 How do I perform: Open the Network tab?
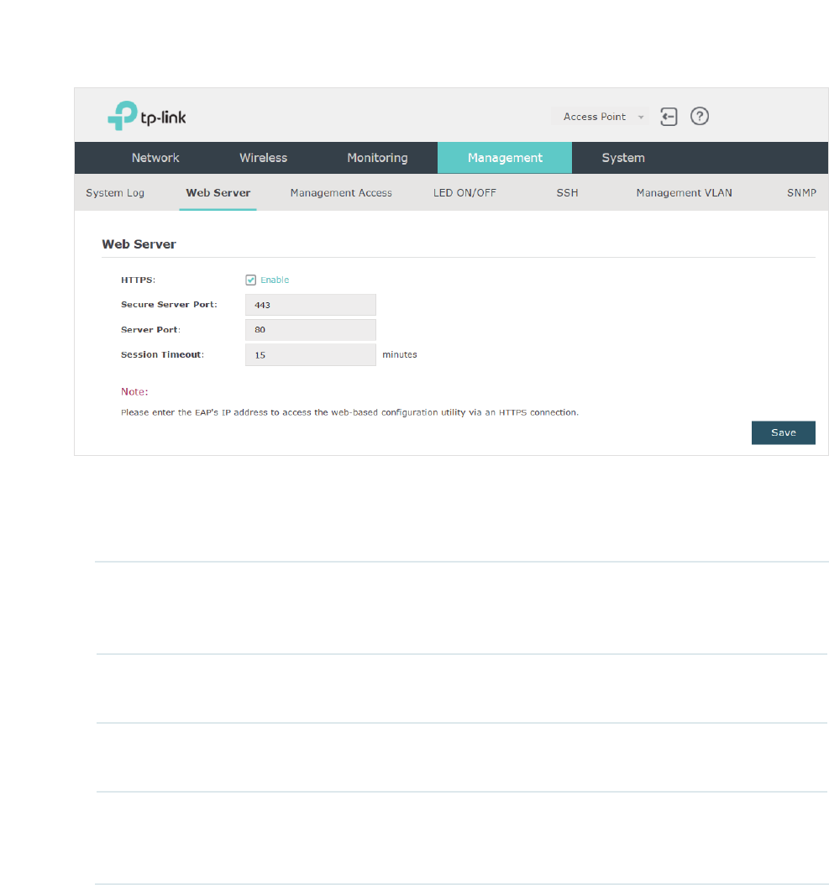pyautogui.click(x=155, y=158)
